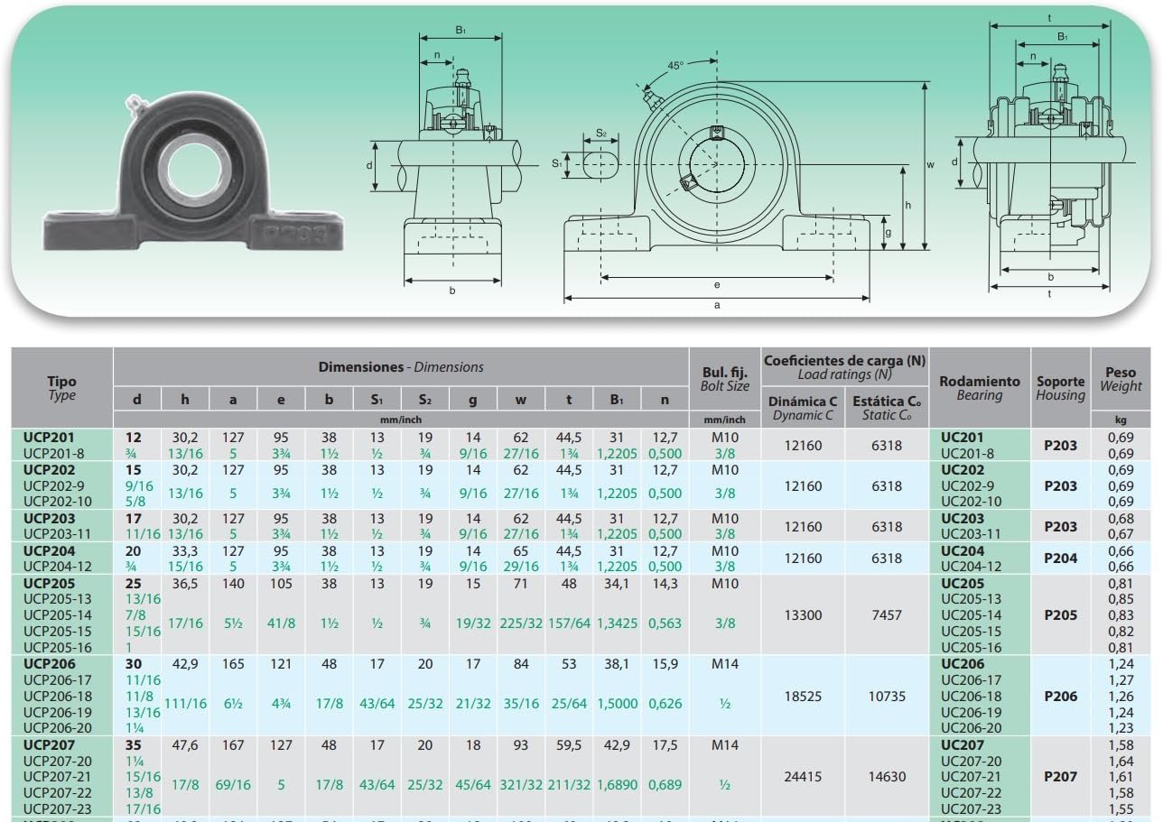Select type 'UCP205-14' in the table

59,615
